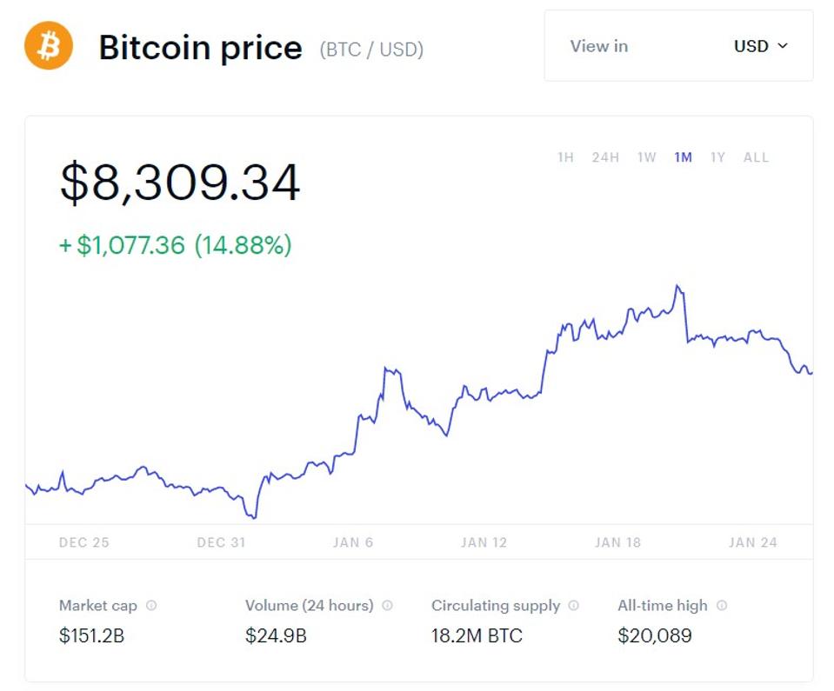Click the Volume (24 hours) info icon
834x691 pixels.
click(x=387, y=606)
